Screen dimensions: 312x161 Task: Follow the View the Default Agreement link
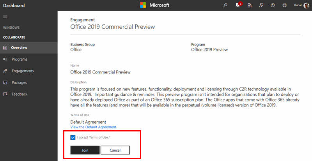(94, 127)
